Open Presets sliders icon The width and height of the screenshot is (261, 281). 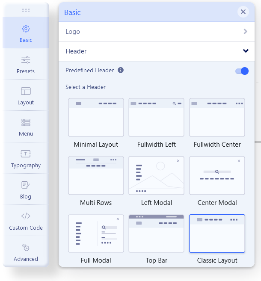pyautogui.click(x=26, y=60)
